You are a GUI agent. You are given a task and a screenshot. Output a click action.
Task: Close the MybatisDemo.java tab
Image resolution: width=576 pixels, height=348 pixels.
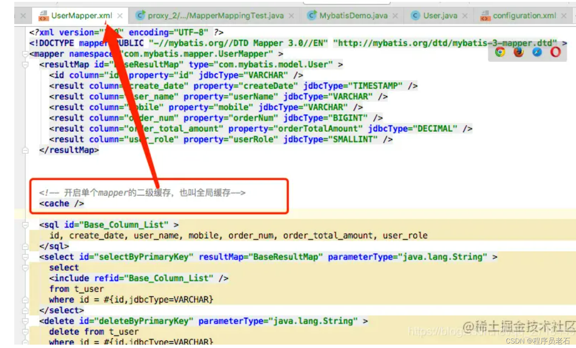pyautogui.click(x=395, y=16)
